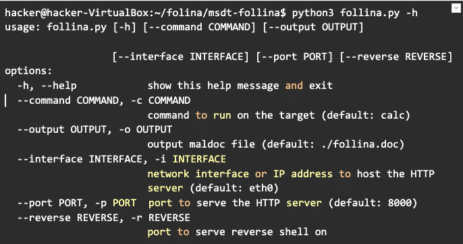Click the yellow 'INTERFACE' word after -i

click(x=199, y=159)
